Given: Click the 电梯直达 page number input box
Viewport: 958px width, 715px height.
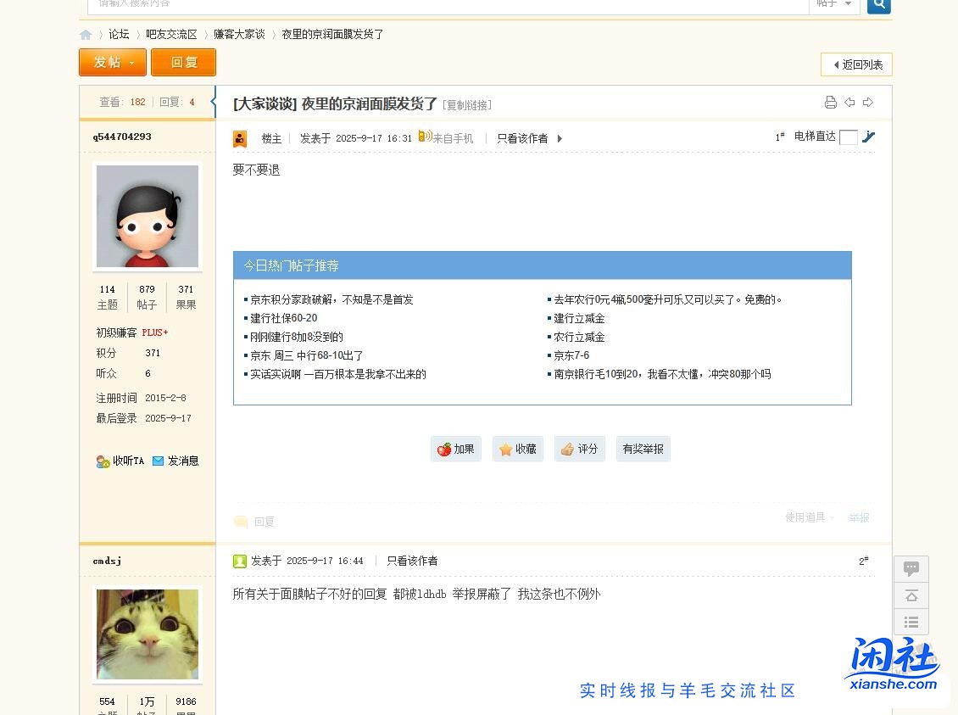Looking at the screenshot, I should [847, 136].
